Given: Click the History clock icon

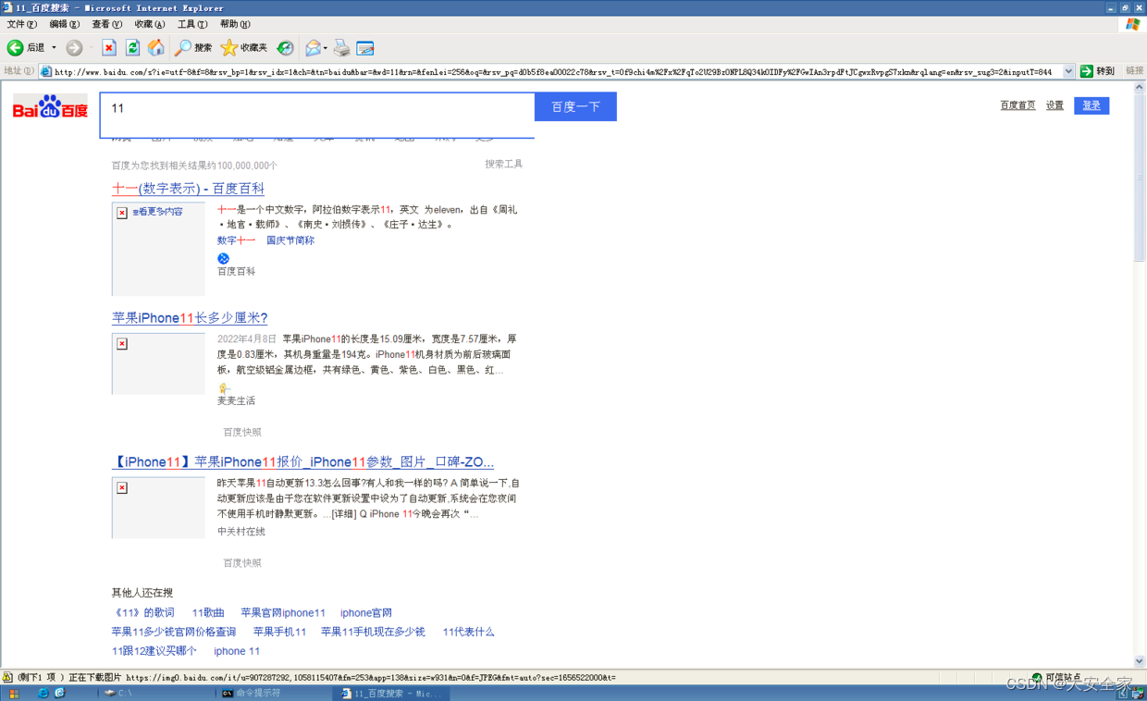Looking at the screenshot, I should tap(284, 49).
